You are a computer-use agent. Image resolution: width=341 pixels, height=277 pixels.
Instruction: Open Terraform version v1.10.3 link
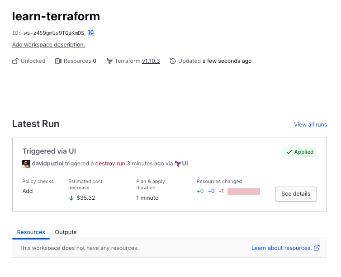coord(151,61)
